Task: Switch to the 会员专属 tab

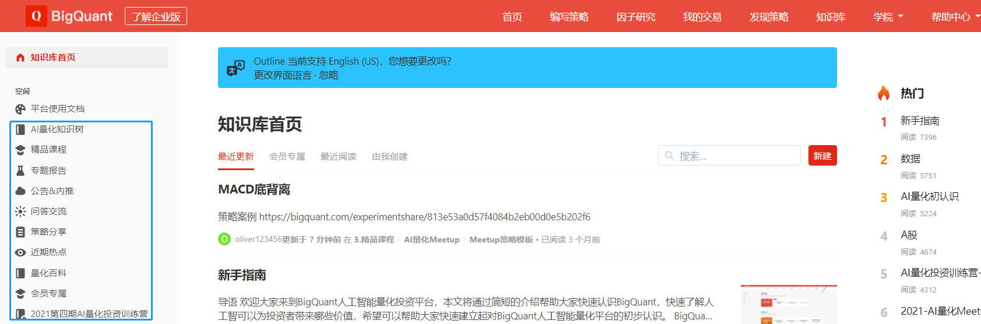Action: click(287, 157)
